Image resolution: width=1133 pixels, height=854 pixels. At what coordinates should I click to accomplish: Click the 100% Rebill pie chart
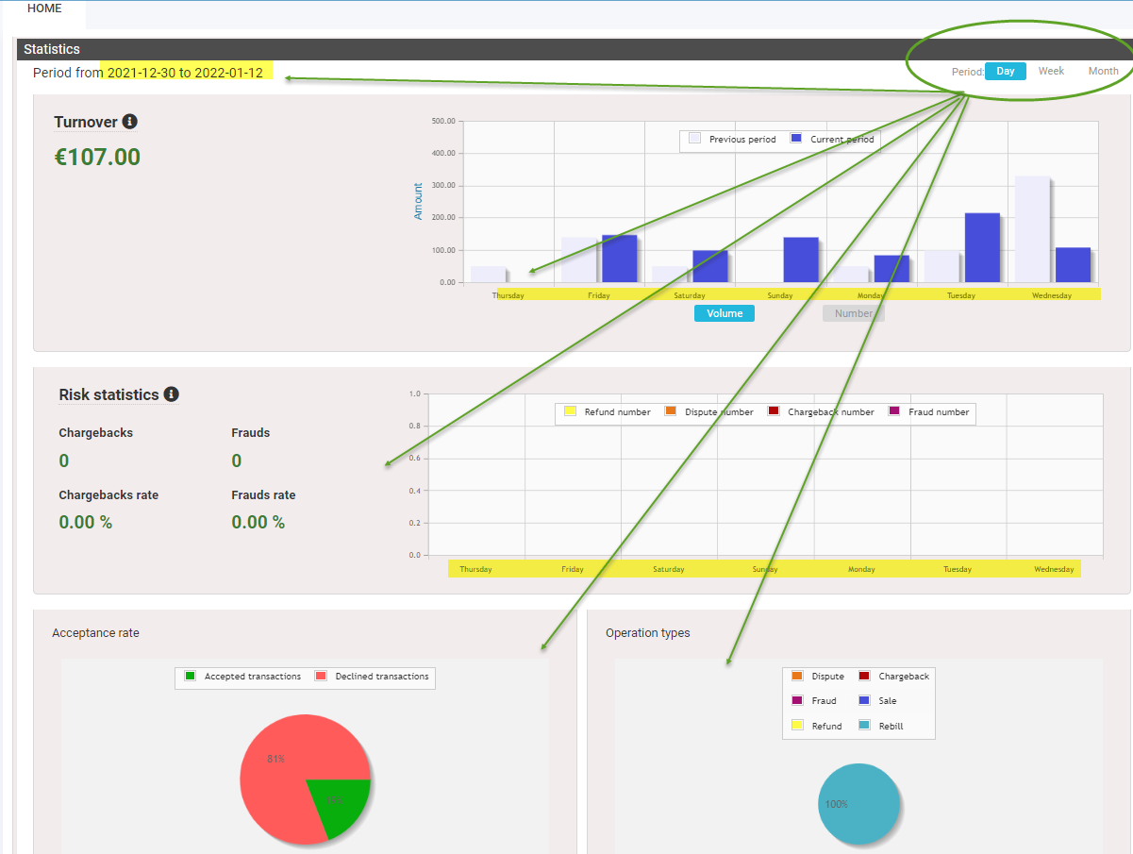click(x=858, y=803)
